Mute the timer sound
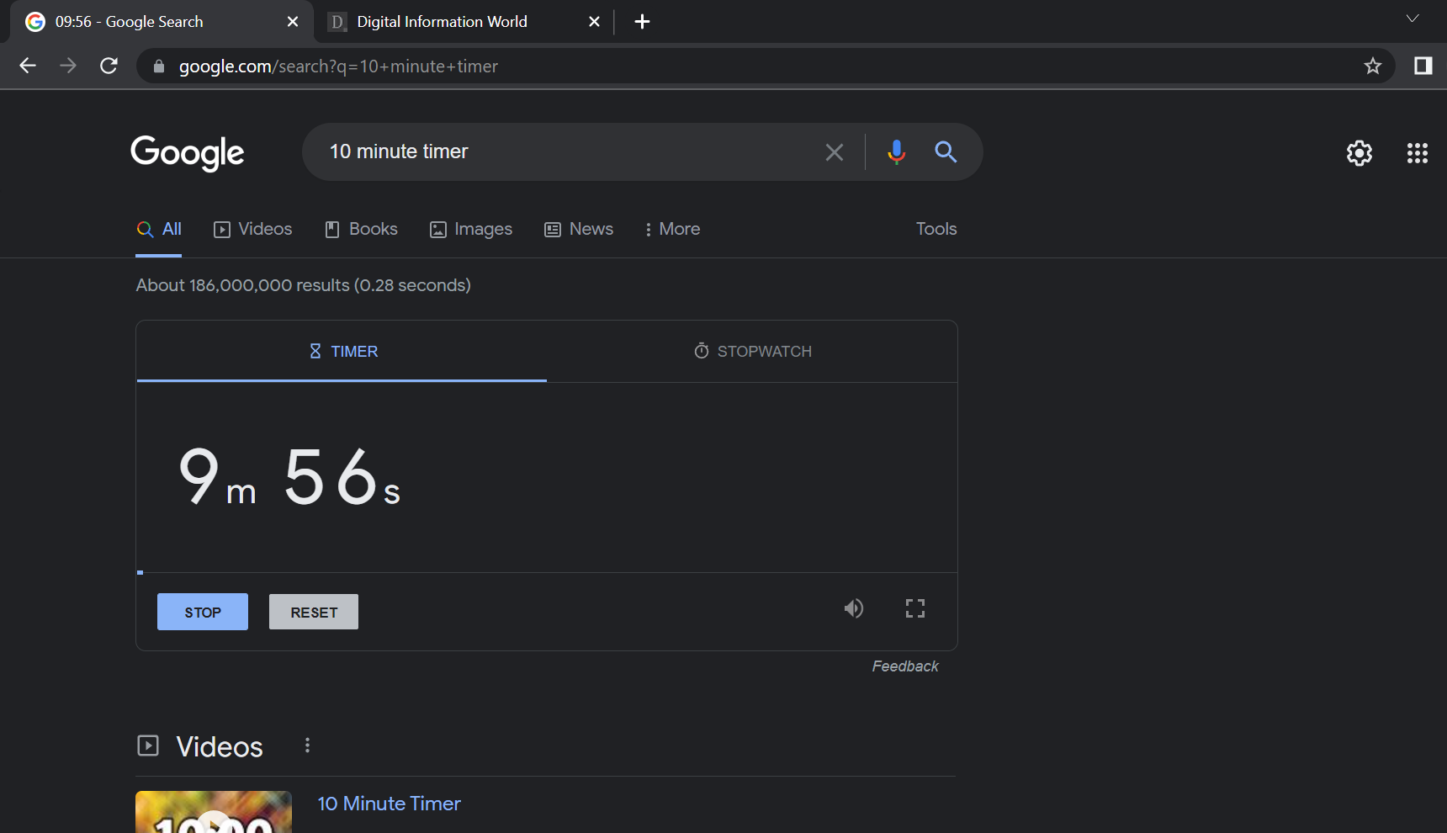This screenshot has height=833, width=1447. tap(854, 608)
